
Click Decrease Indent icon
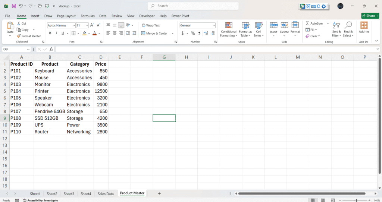pos(128,33)
